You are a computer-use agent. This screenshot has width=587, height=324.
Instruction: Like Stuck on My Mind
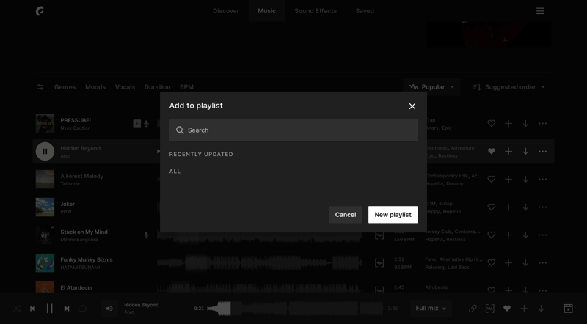[x=492, y=235]
